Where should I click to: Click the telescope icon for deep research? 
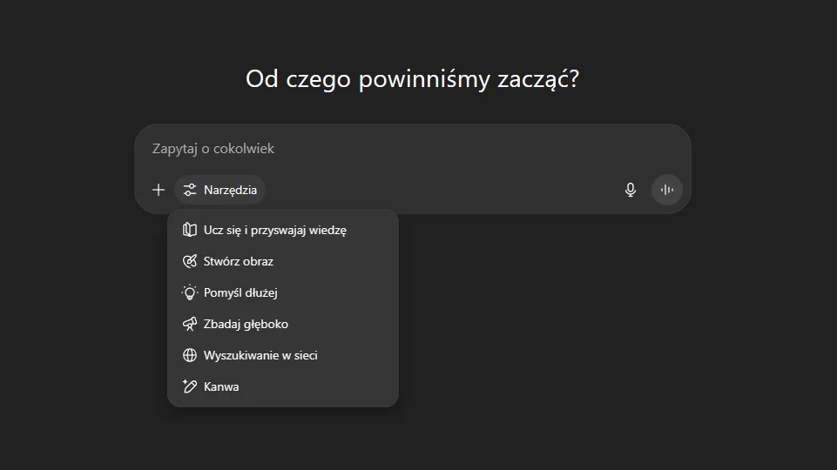190,324
